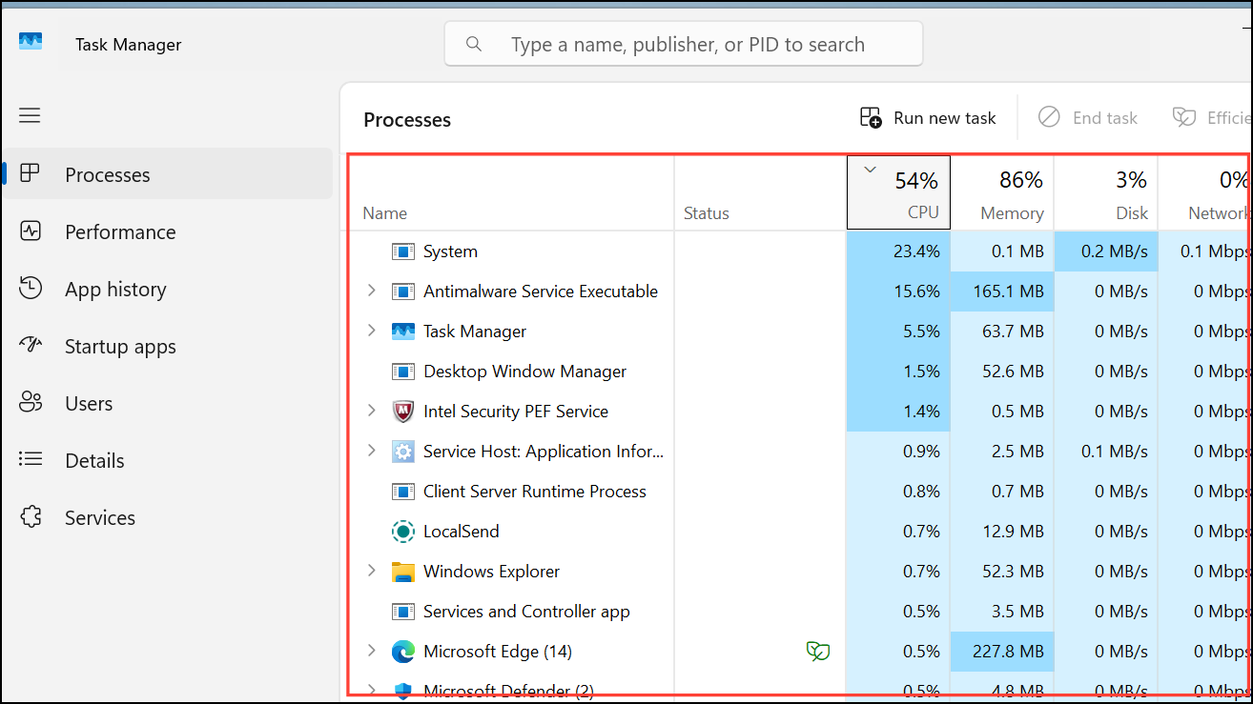Sort by the CPU column header

898,193
